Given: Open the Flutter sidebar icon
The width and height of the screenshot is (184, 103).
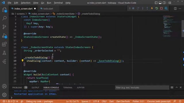Looking at the screenshot, I should tap(4, 62).
